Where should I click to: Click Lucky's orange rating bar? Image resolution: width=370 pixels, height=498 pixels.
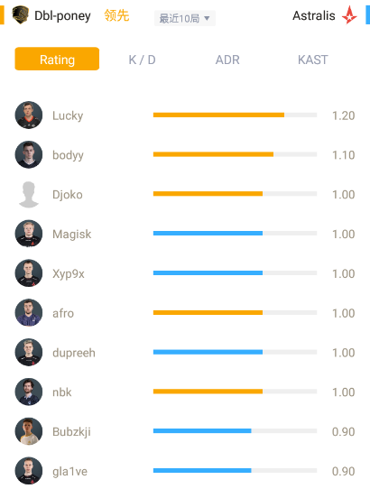218,115
